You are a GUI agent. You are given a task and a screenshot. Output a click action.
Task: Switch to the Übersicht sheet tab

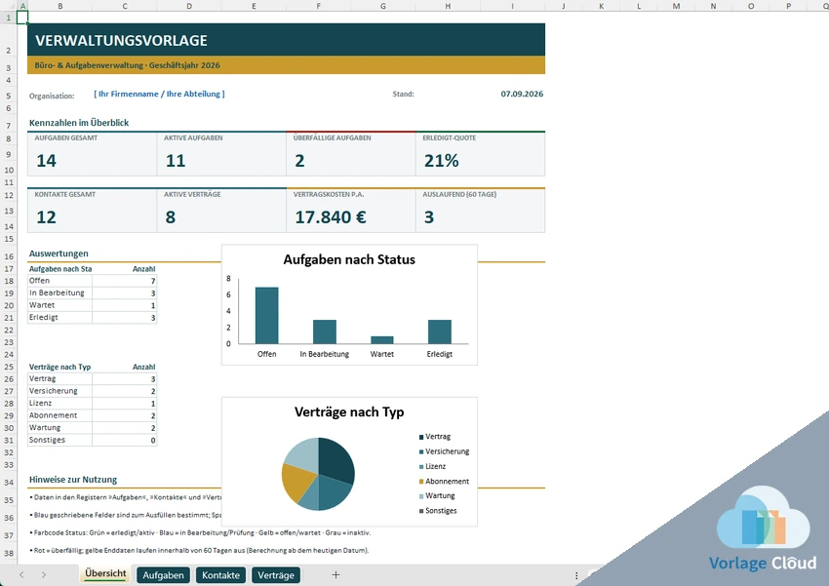(x=105, y=574)
